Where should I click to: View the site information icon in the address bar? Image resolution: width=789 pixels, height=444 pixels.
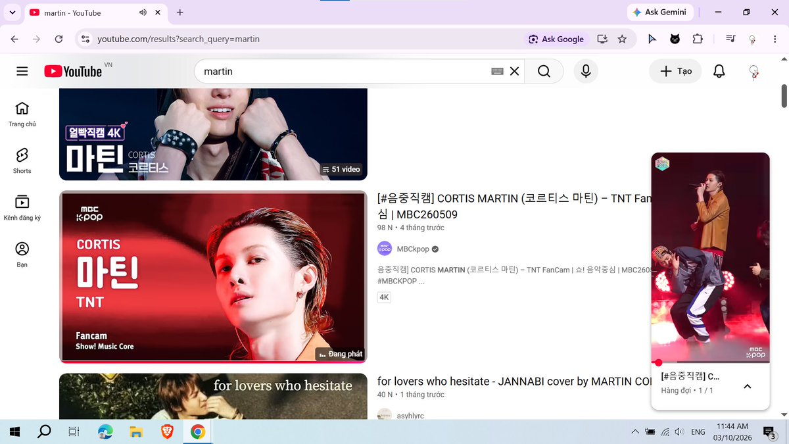[x=85, y=39]
